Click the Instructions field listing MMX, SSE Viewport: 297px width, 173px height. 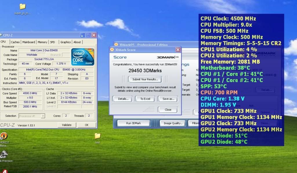coord(56,83)
